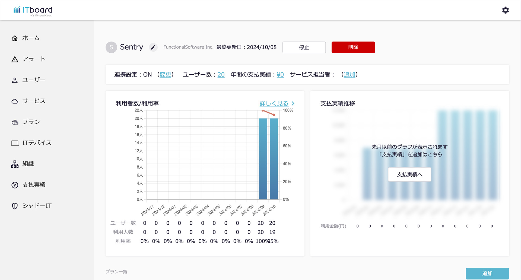Open the user count 20 link
This screenshot has width=521, height=280.
tap(221, 75)
